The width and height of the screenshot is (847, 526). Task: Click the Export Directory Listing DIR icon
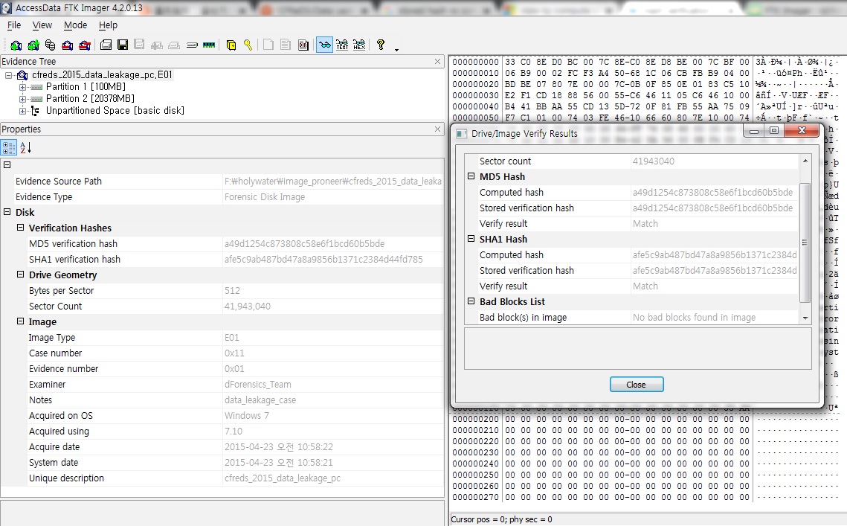click(x=303, y=45)
